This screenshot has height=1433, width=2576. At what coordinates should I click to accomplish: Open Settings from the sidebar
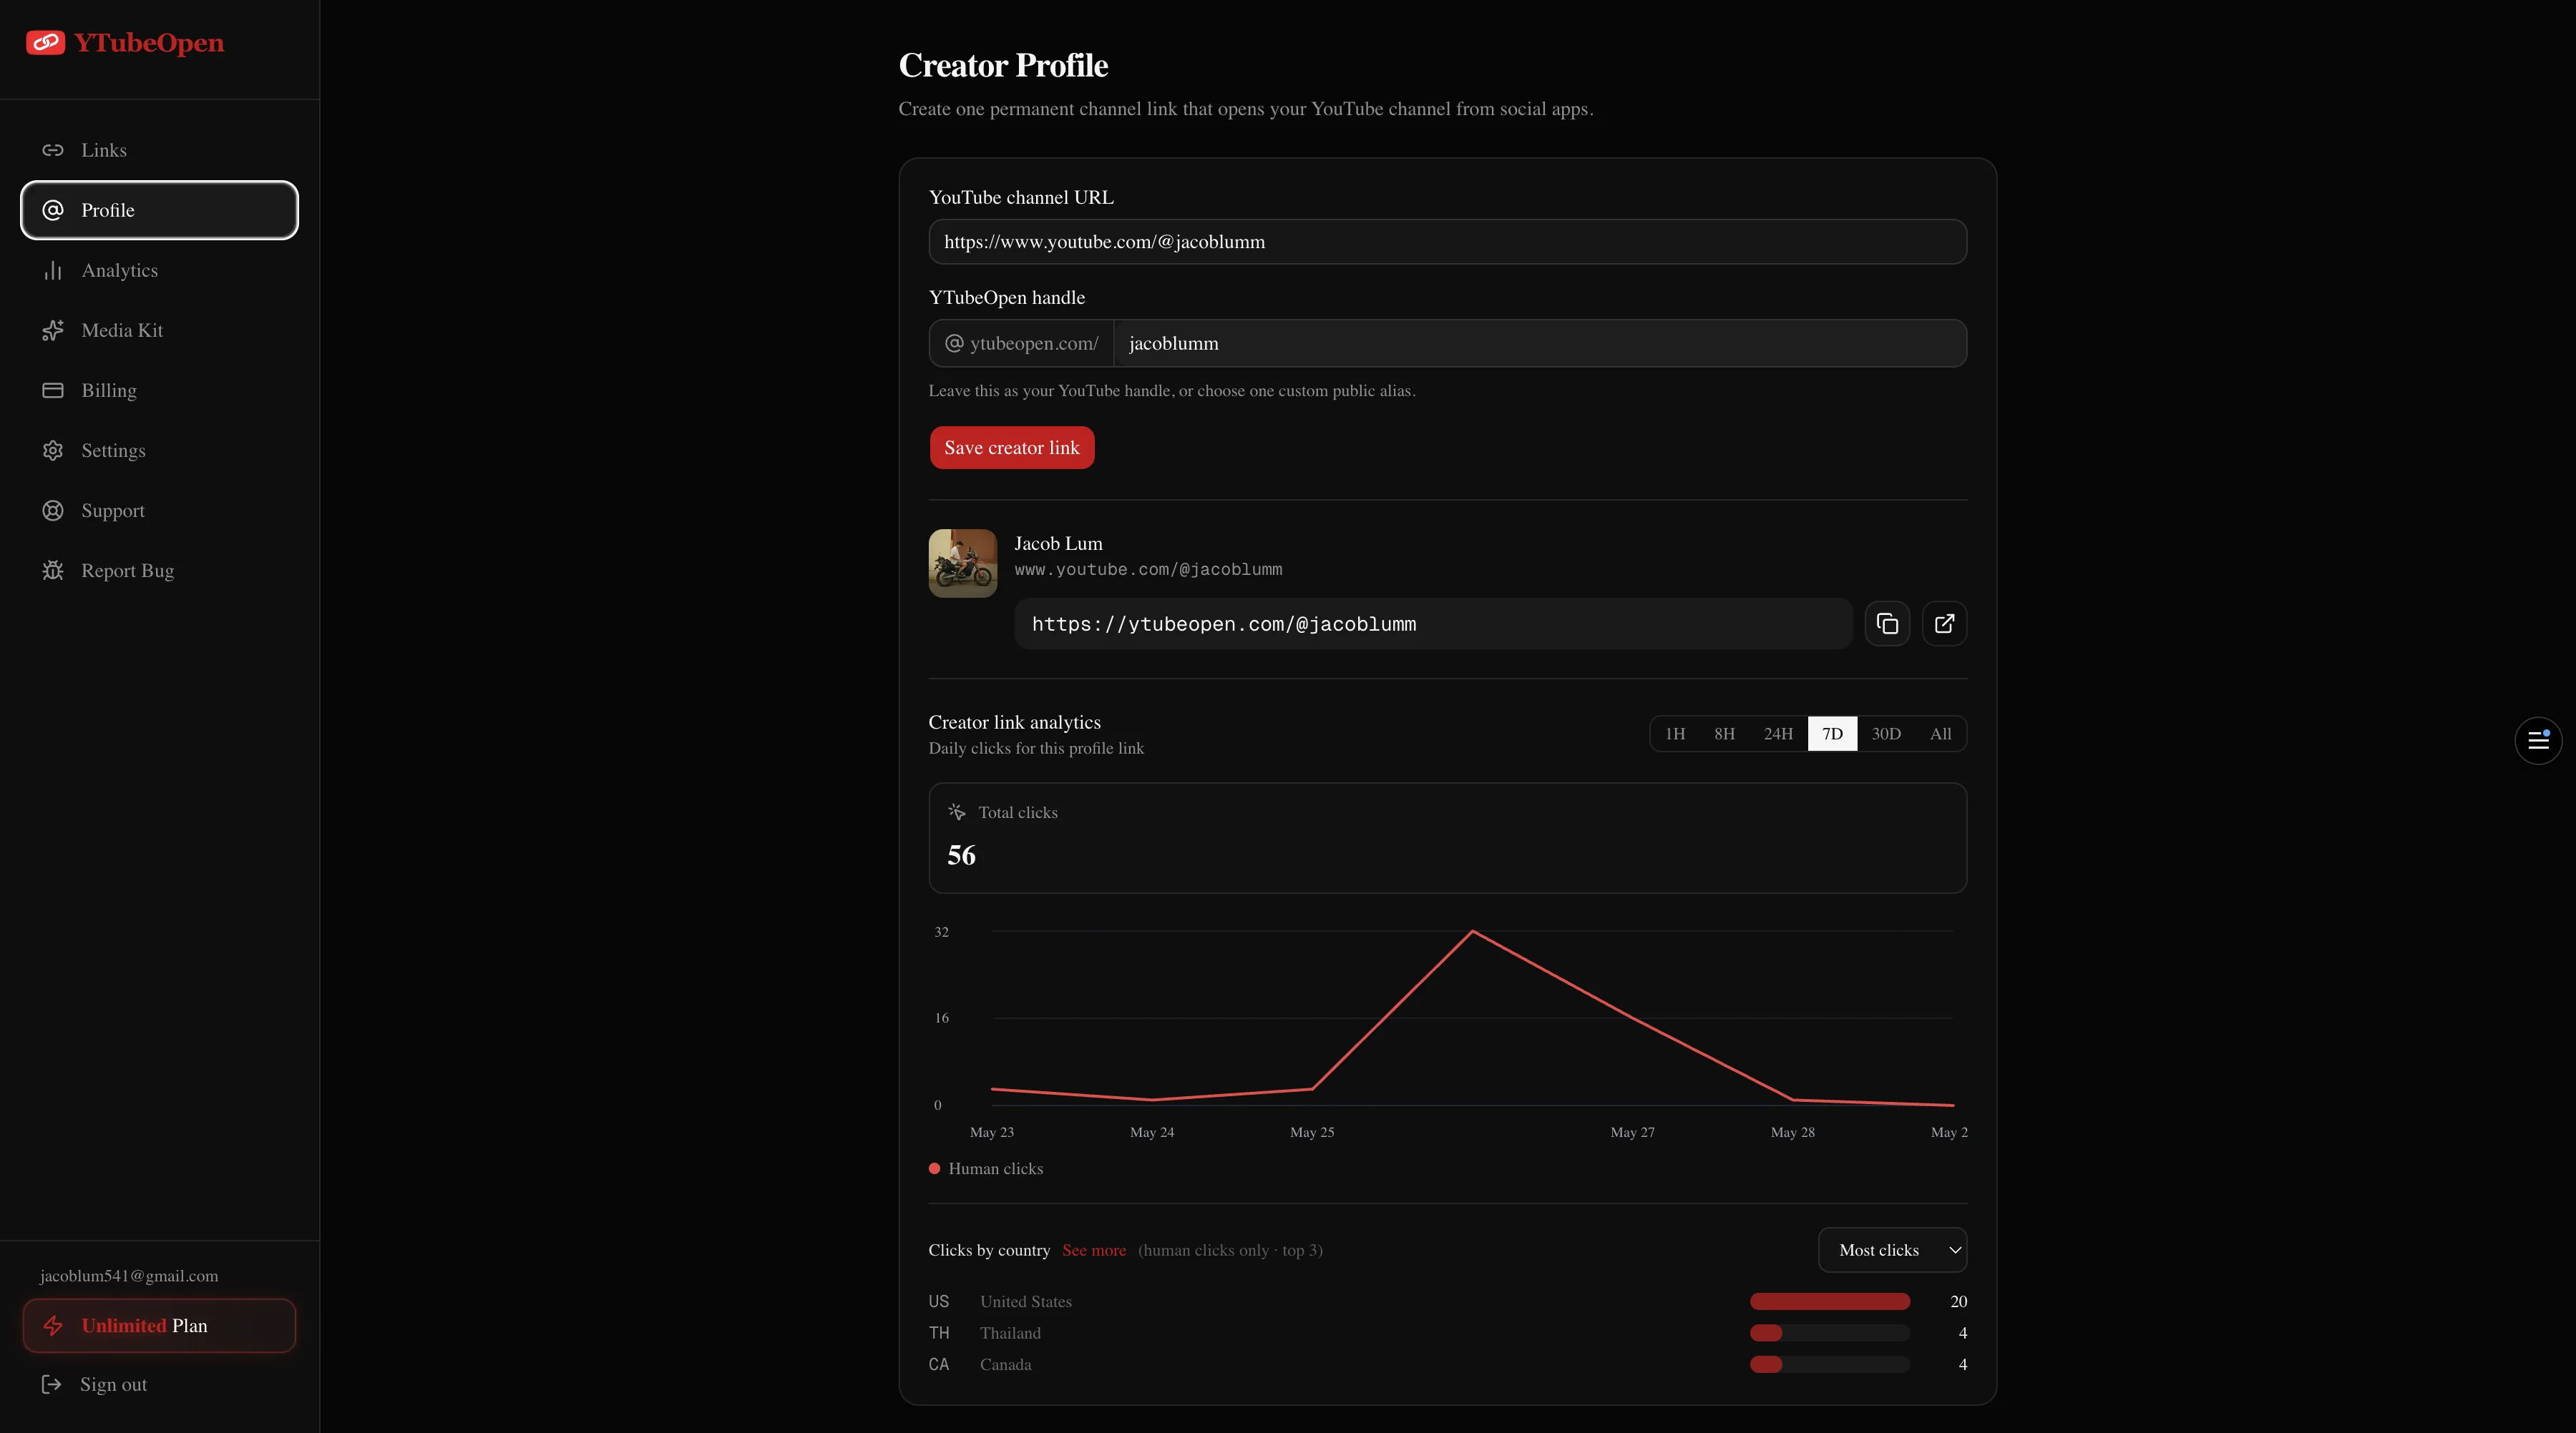pos(160,450)
